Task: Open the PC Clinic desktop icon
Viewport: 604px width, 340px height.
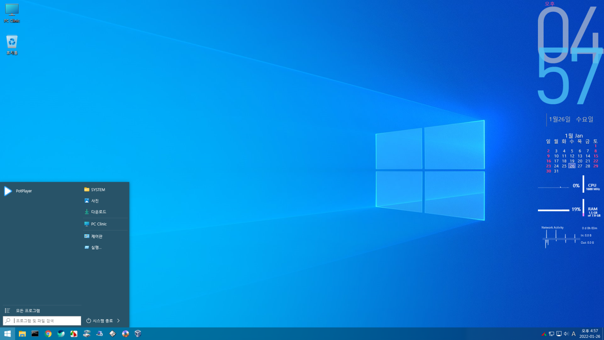Action: (x=12, y=13)
